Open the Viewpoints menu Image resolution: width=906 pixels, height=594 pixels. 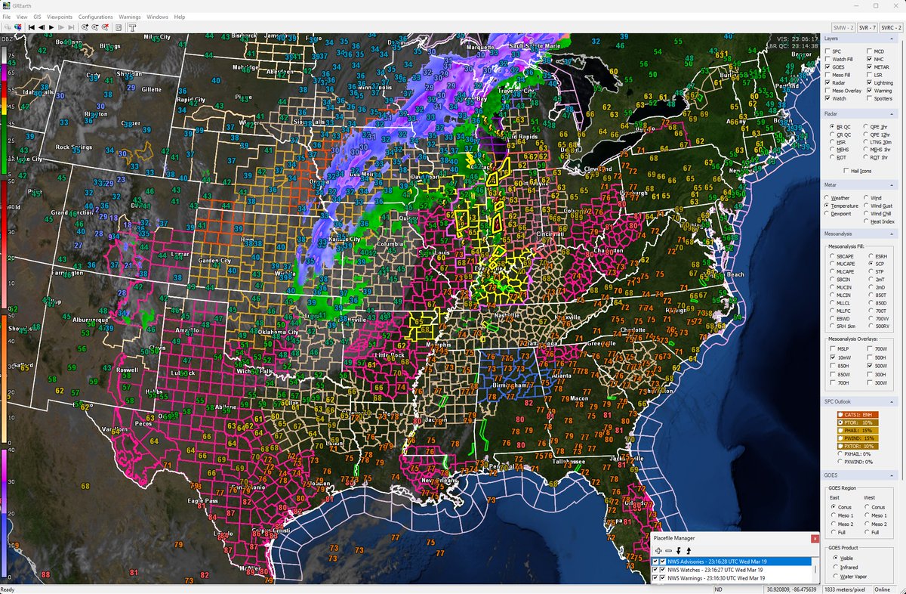point(60,16)
